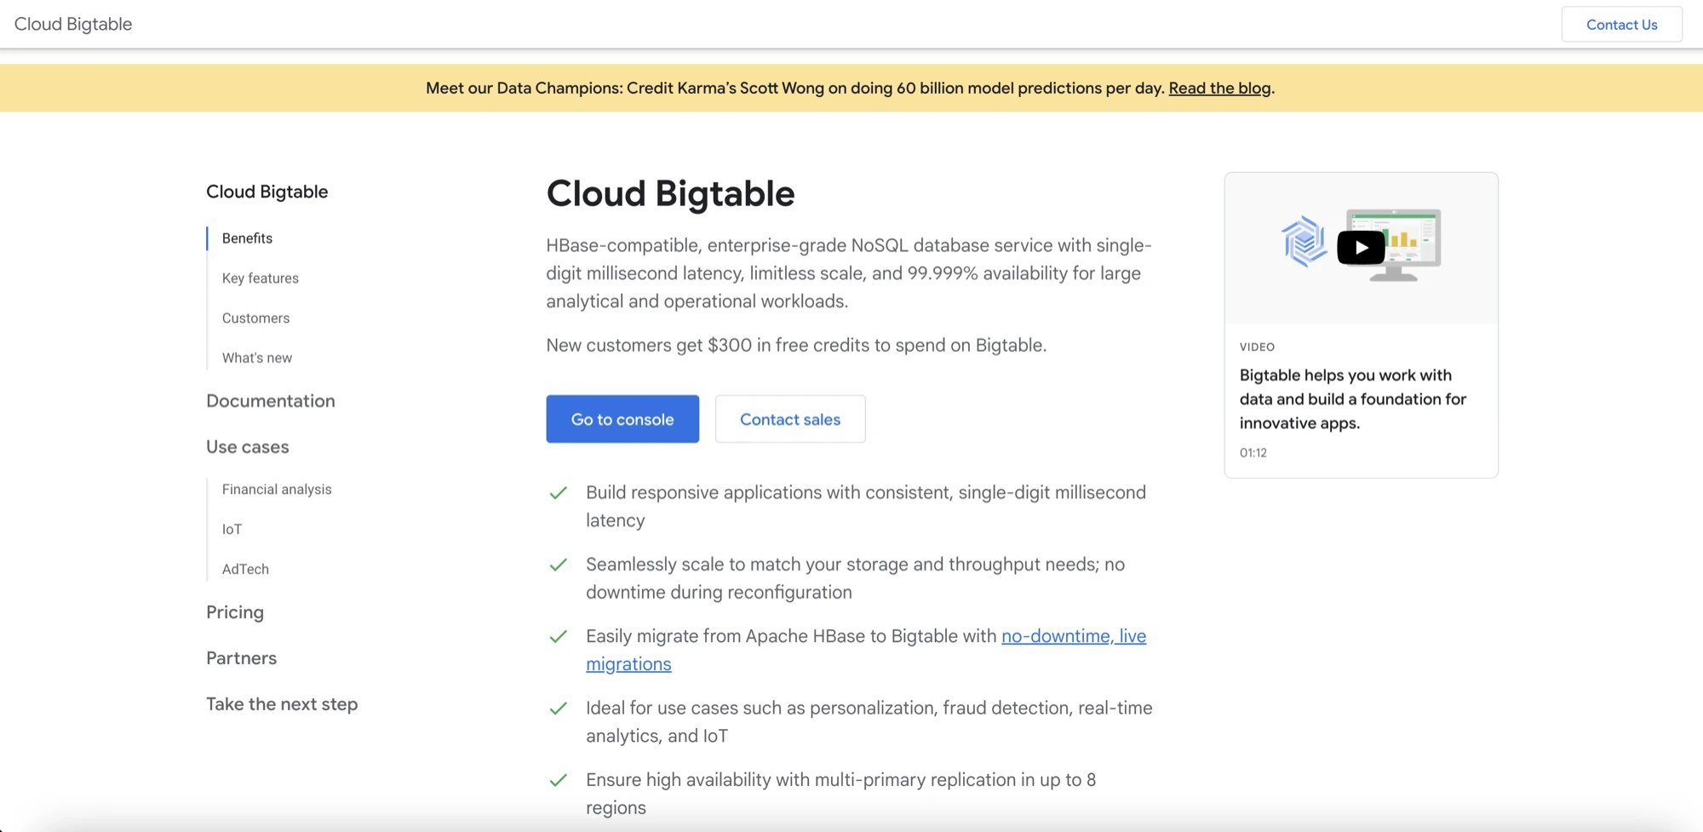Open the Documentation section
The image size is (1703, 832).
point(270,400)
